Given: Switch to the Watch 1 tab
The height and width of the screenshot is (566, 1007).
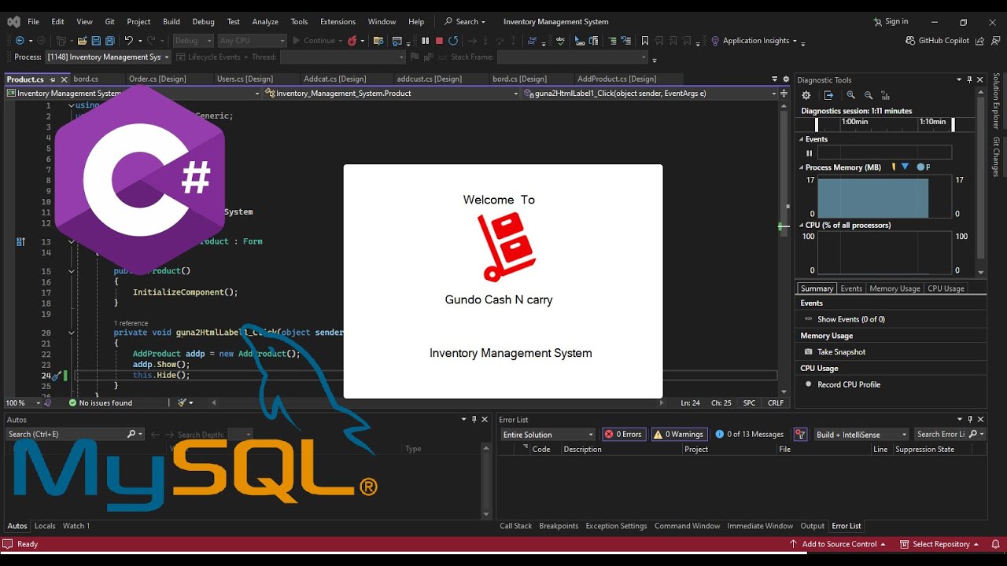Looking at the screenshot, I should tap(76, 526).
